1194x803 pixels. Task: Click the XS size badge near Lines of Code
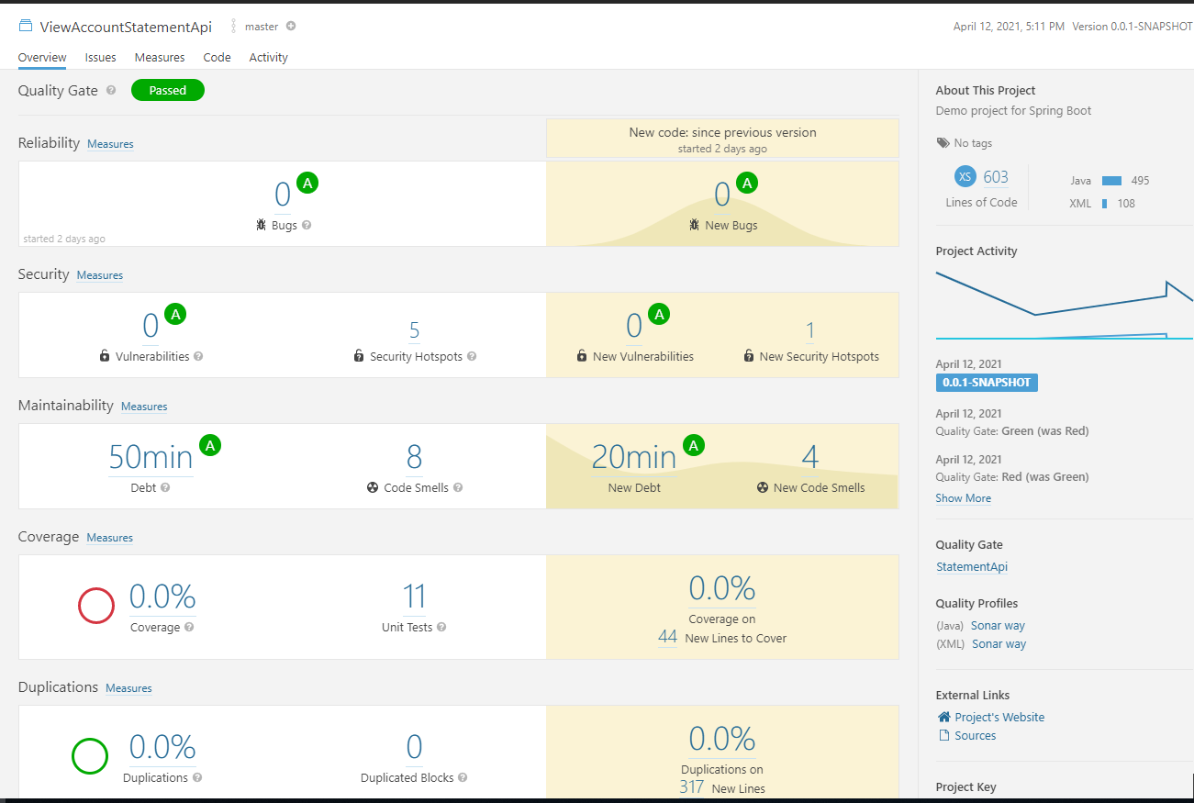tap(965, 177)
